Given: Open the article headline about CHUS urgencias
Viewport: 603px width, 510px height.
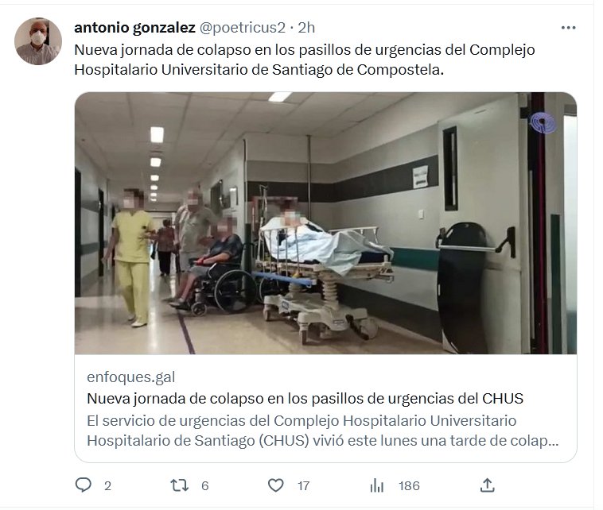Looking at the screenshot, I should [x=305, y=399].
